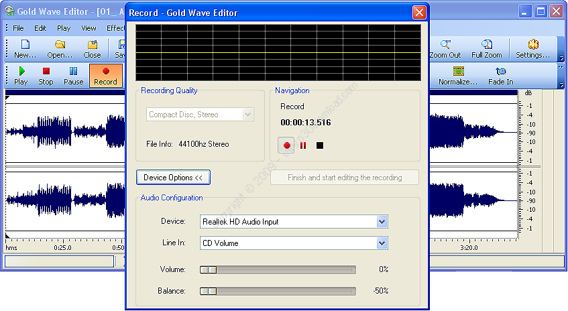Maximize the Gold Wave Editor window
The width and height of the screenshot is (568, 311).
point(541,11)
